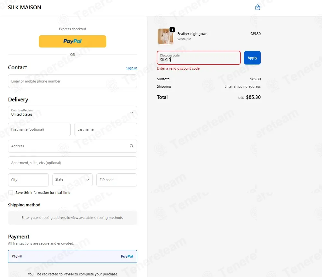Click the Payment heading
This screenshot has height=277, width=322.
point(19,237)
